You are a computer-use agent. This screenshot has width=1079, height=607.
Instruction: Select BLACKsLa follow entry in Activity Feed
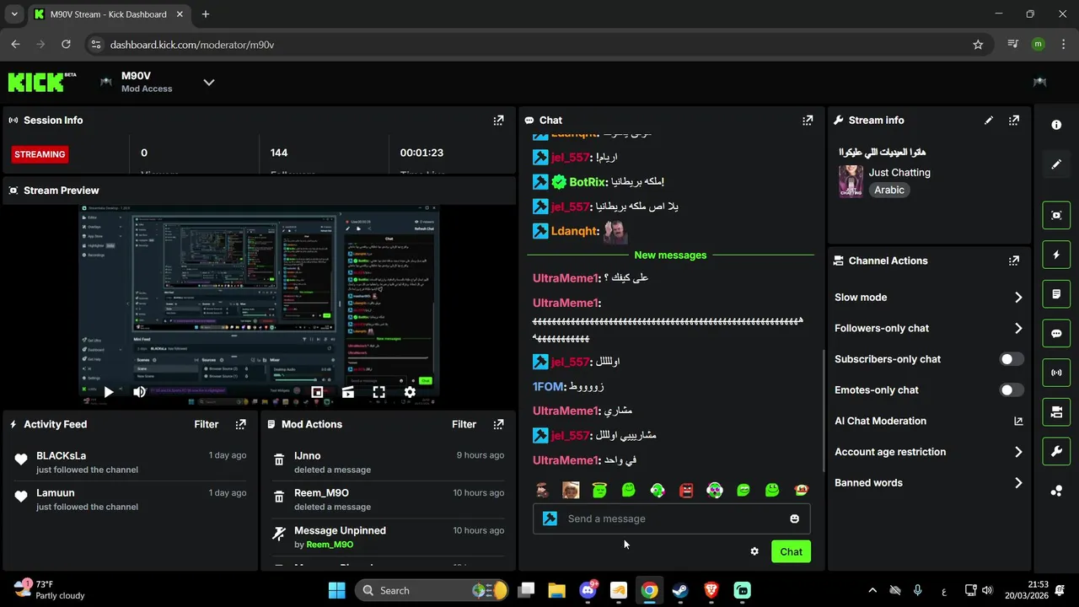click(131, 463)
